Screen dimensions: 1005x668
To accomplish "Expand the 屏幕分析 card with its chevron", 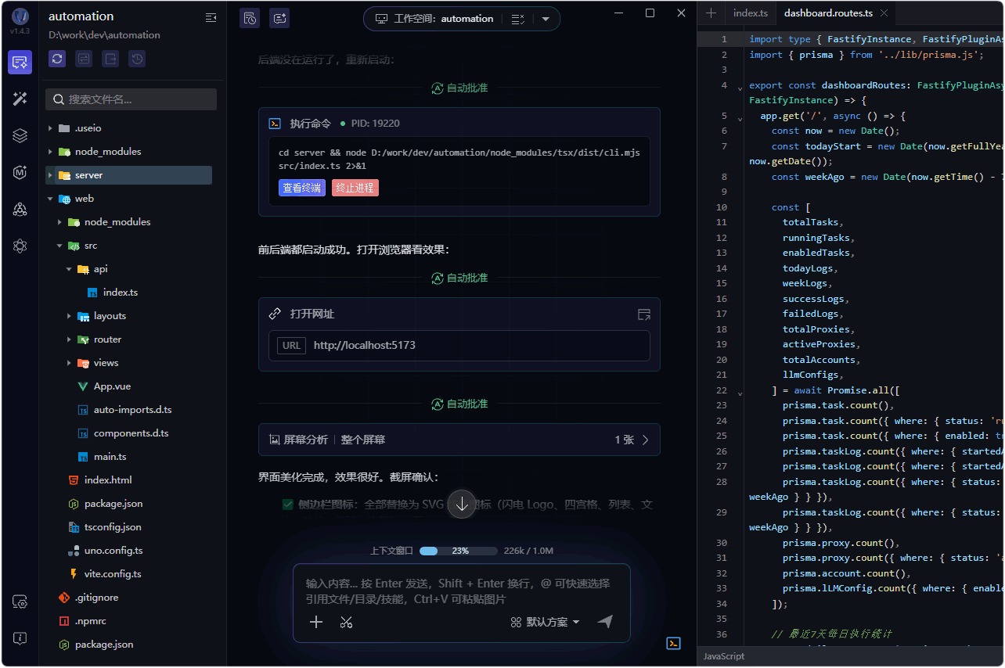I will (646, 440).
